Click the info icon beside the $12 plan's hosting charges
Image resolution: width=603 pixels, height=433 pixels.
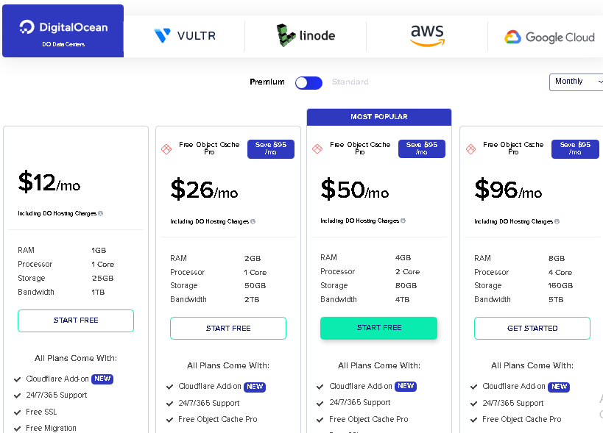pos(100,213)
